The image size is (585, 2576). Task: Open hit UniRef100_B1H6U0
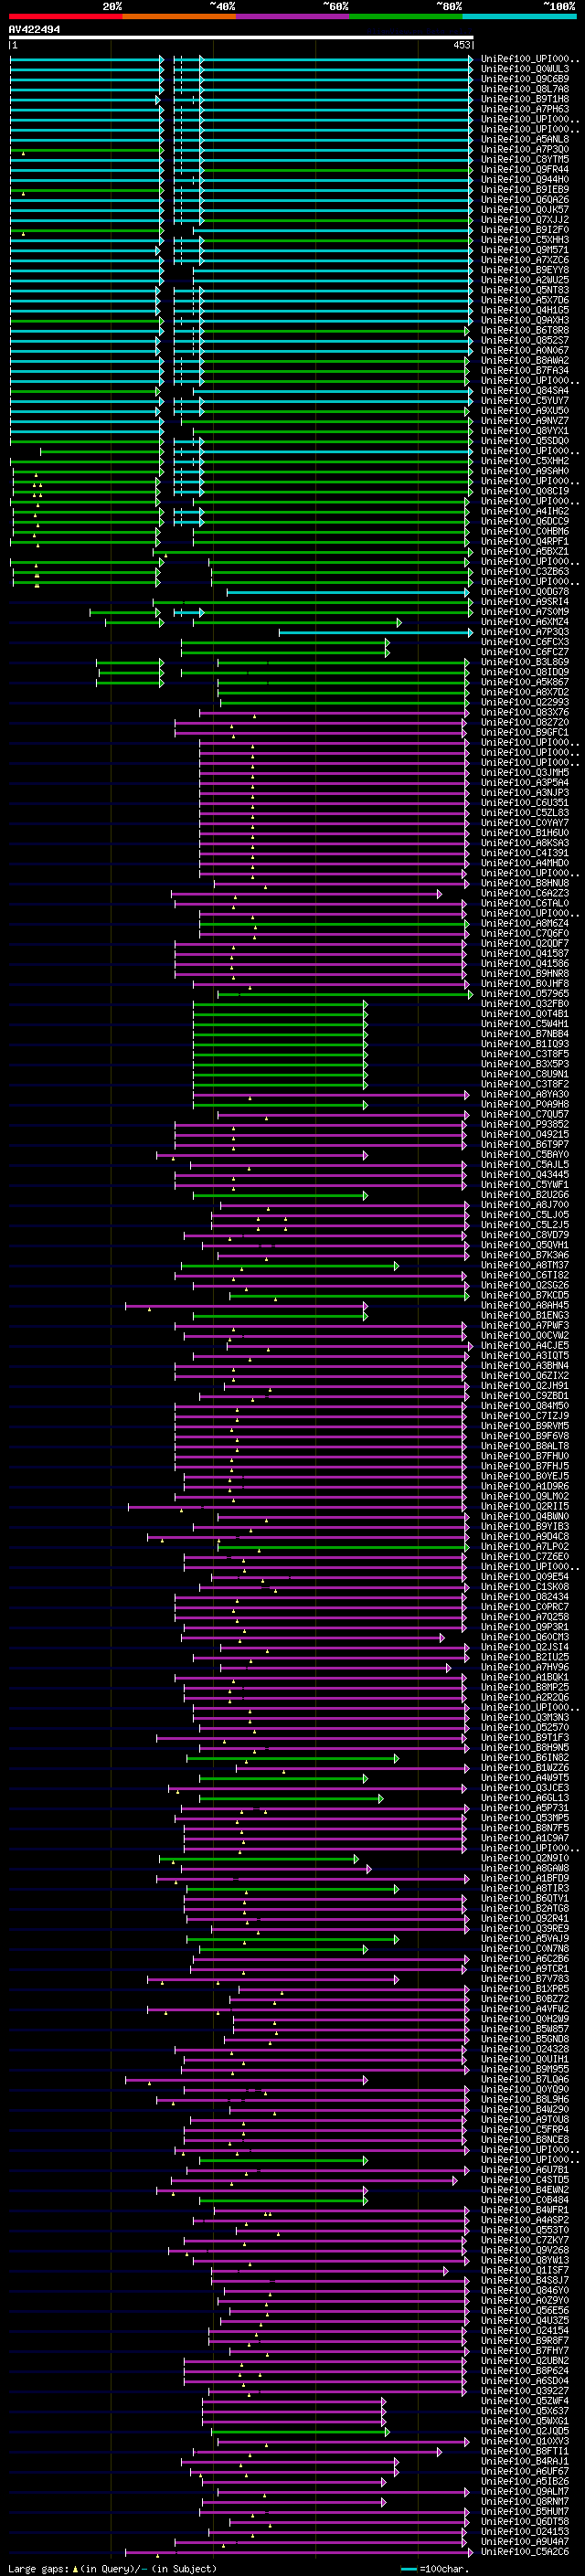pos(525,833)
